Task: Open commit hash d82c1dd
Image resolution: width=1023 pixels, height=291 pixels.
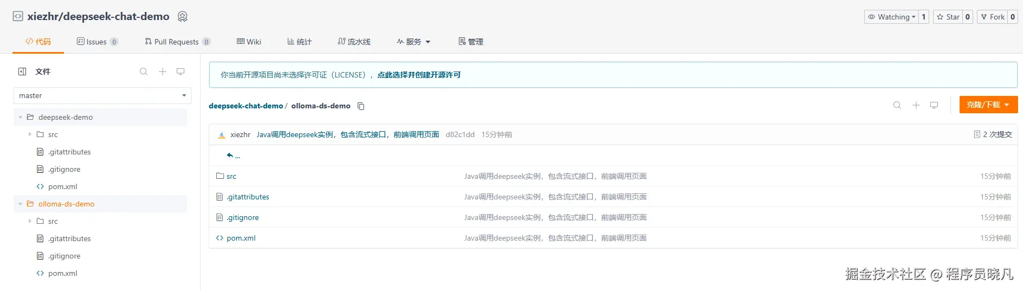Action: 460,134
